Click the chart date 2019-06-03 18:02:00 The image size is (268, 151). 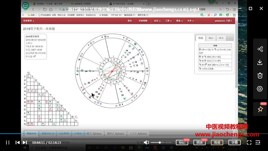36,40
